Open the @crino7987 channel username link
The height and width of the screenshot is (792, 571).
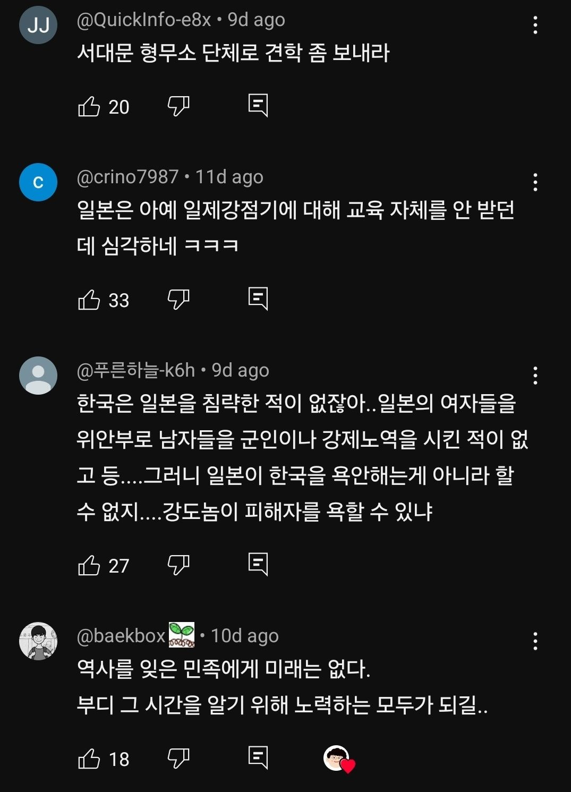click(x=127, y=177)
